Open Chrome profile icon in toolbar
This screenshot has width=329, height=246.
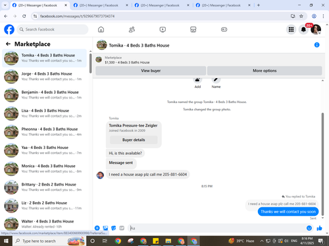314,16
